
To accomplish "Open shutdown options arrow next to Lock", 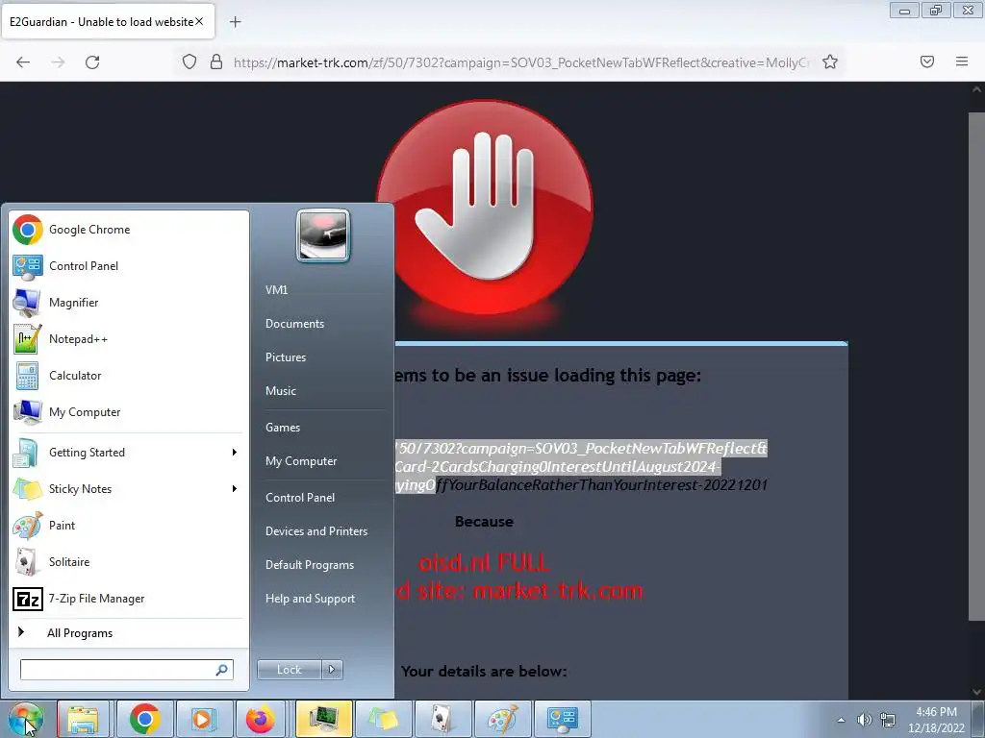I will pyautogui.click(x=332, y=670).
